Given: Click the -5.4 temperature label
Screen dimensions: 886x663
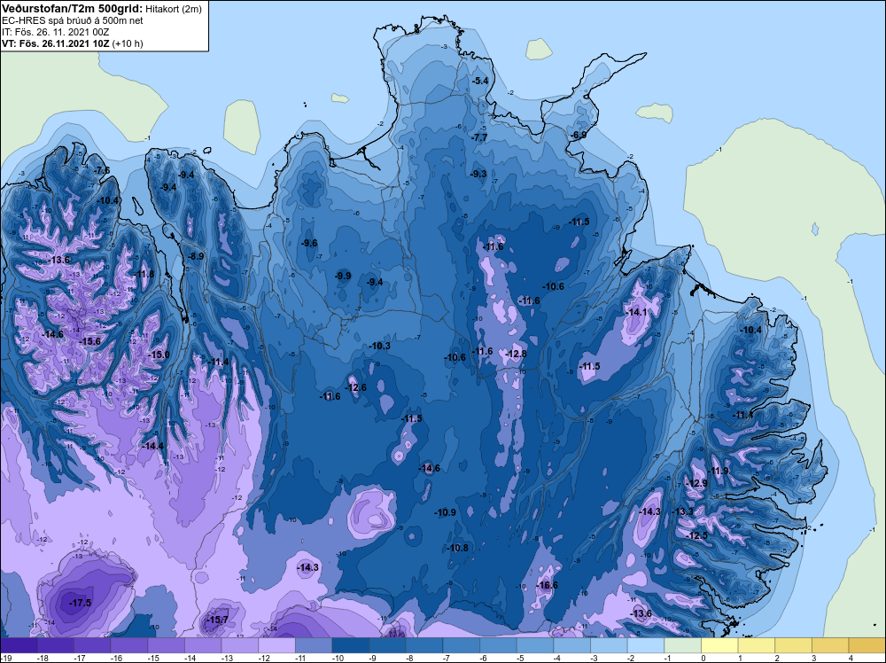Looking at the screenshot, I should (479, 81).
